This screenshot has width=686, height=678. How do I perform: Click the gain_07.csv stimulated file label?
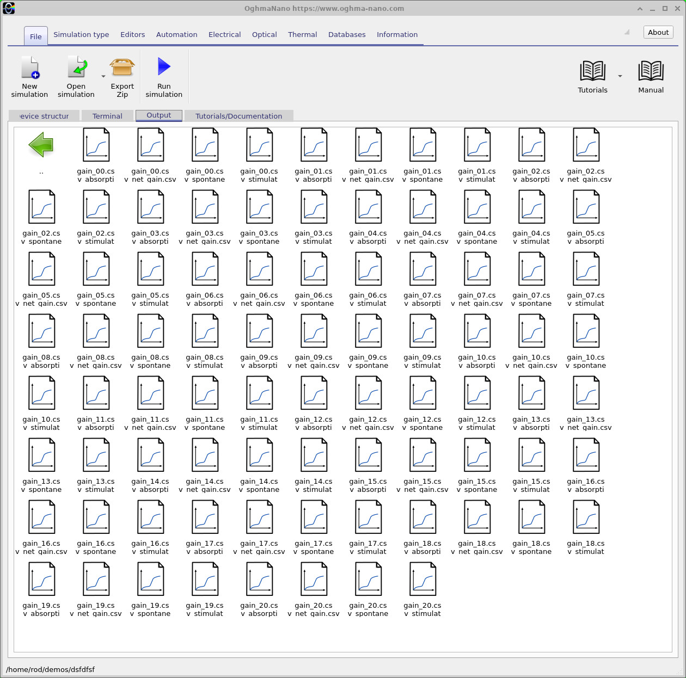click(586, 299)
